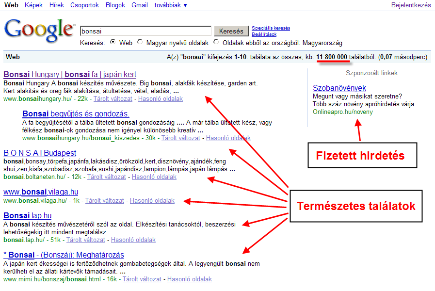
Task: Open the Szobanövények sponsored ad
Action: tap(339, 88)
